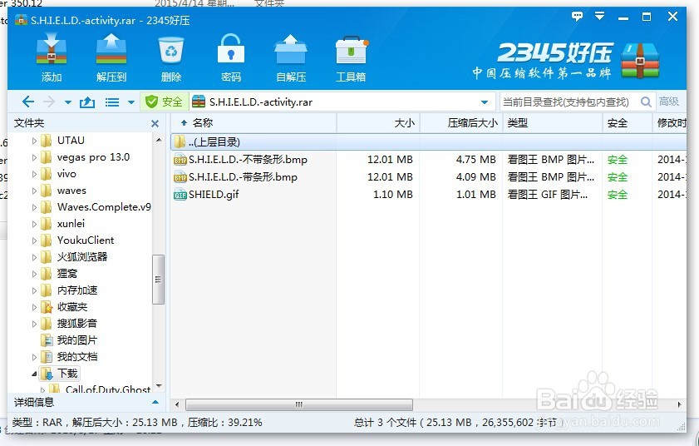Open the view mode dropdown arrow
699x446 pixels.
pyautogui.click(x=131, y=102)
